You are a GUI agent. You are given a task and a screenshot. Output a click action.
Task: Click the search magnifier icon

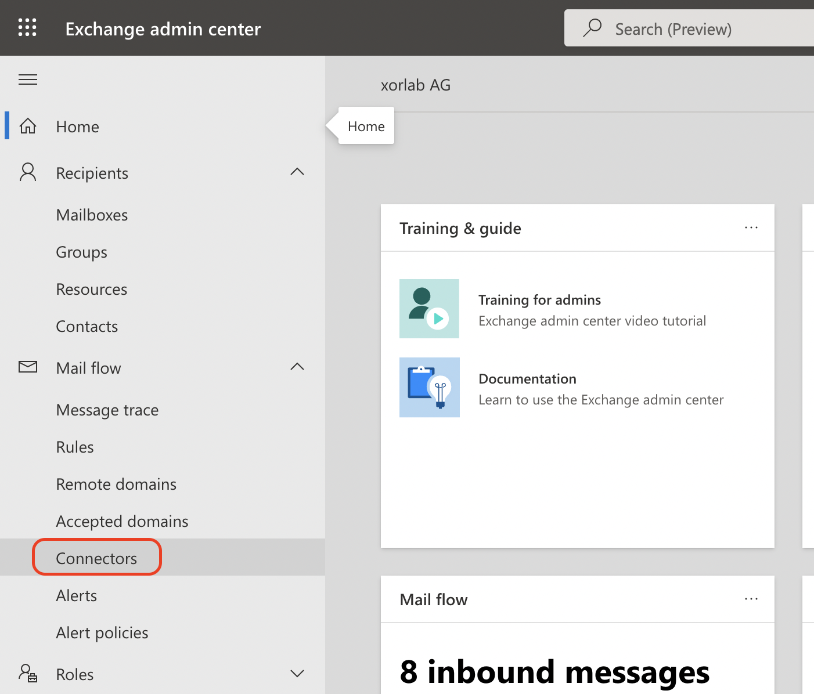[x=592, y=27]
